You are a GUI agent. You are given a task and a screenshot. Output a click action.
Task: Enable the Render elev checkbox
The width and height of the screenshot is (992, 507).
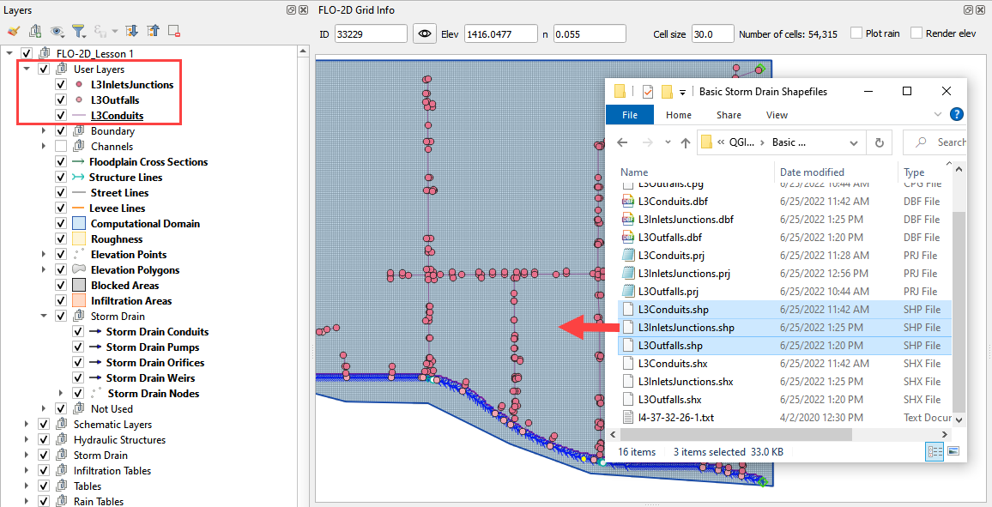(x=916, y=33)
